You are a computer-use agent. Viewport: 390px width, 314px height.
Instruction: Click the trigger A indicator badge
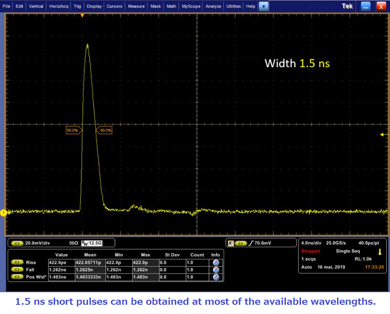tap(230, 243)
